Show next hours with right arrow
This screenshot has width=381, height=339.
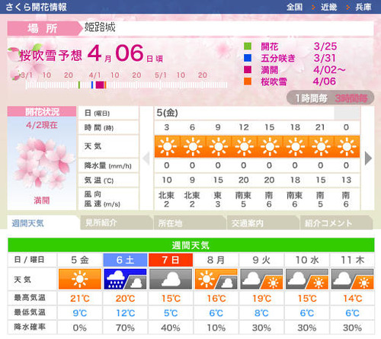[x=368, y=158]
